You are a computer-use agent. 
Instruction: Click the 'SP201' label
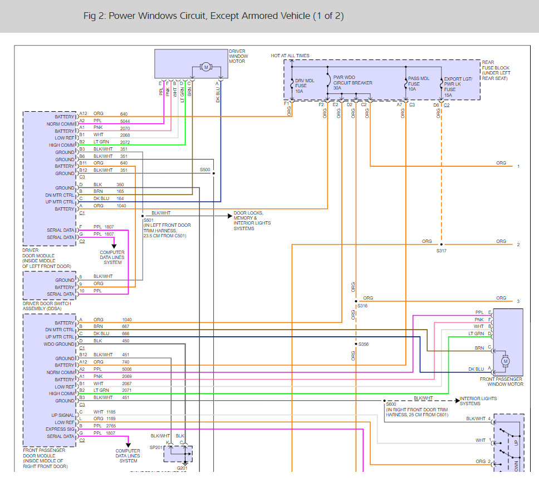(x=156, y=447)
